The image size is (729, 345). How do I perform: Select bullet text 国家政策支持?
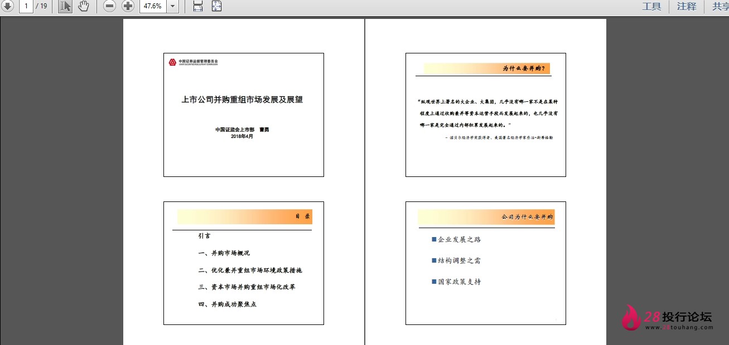click(x=459, y=282)
